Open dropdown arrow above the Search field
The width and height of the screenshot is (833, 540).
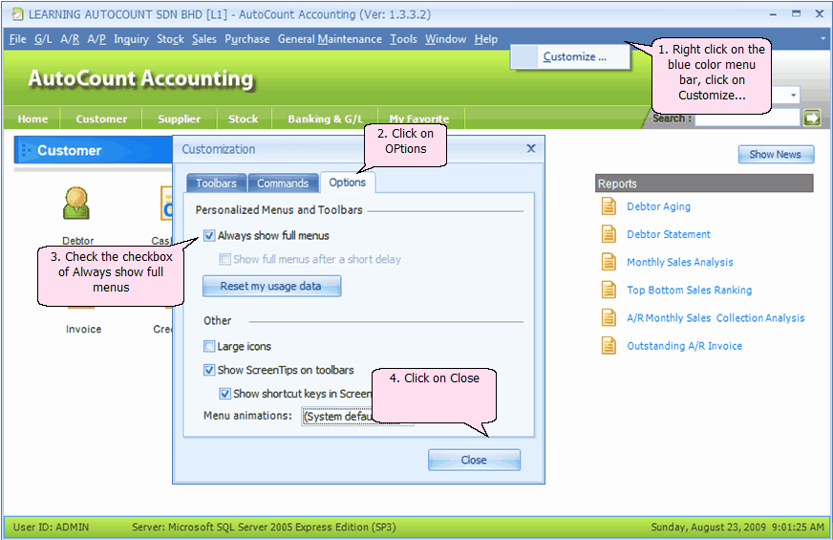point(793,96)
